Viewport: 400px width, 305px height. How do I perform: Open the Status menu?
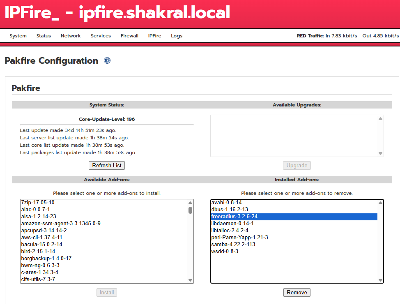[44, 36]
